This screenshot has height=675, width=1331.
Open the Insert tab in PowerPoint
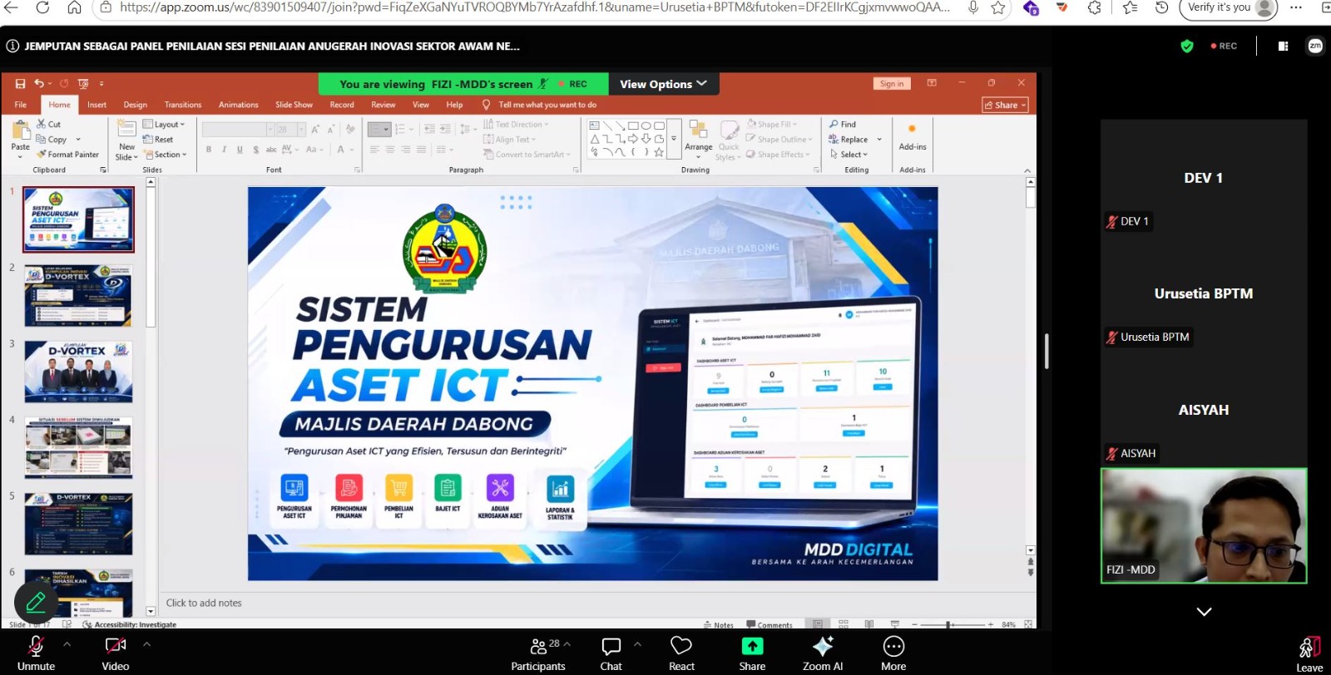coord(96,105)
